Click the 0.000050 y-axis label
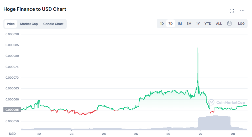 tap(12, 121)
